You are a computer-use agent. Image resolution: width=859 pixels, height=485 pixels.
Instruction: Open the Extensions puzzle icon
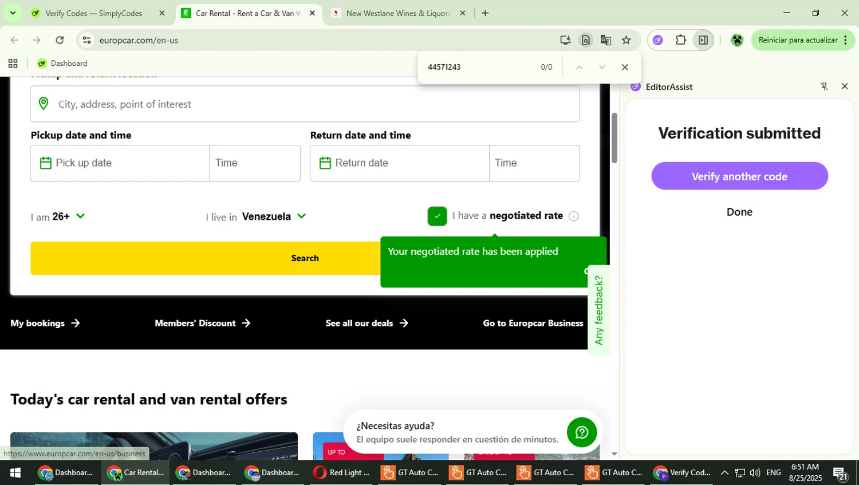pyautogui.click(x=680, y=40)
